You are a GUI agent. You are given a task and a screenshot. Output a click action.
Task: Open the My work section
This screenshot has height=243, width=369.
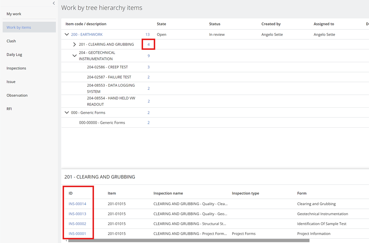coord(13,14)
